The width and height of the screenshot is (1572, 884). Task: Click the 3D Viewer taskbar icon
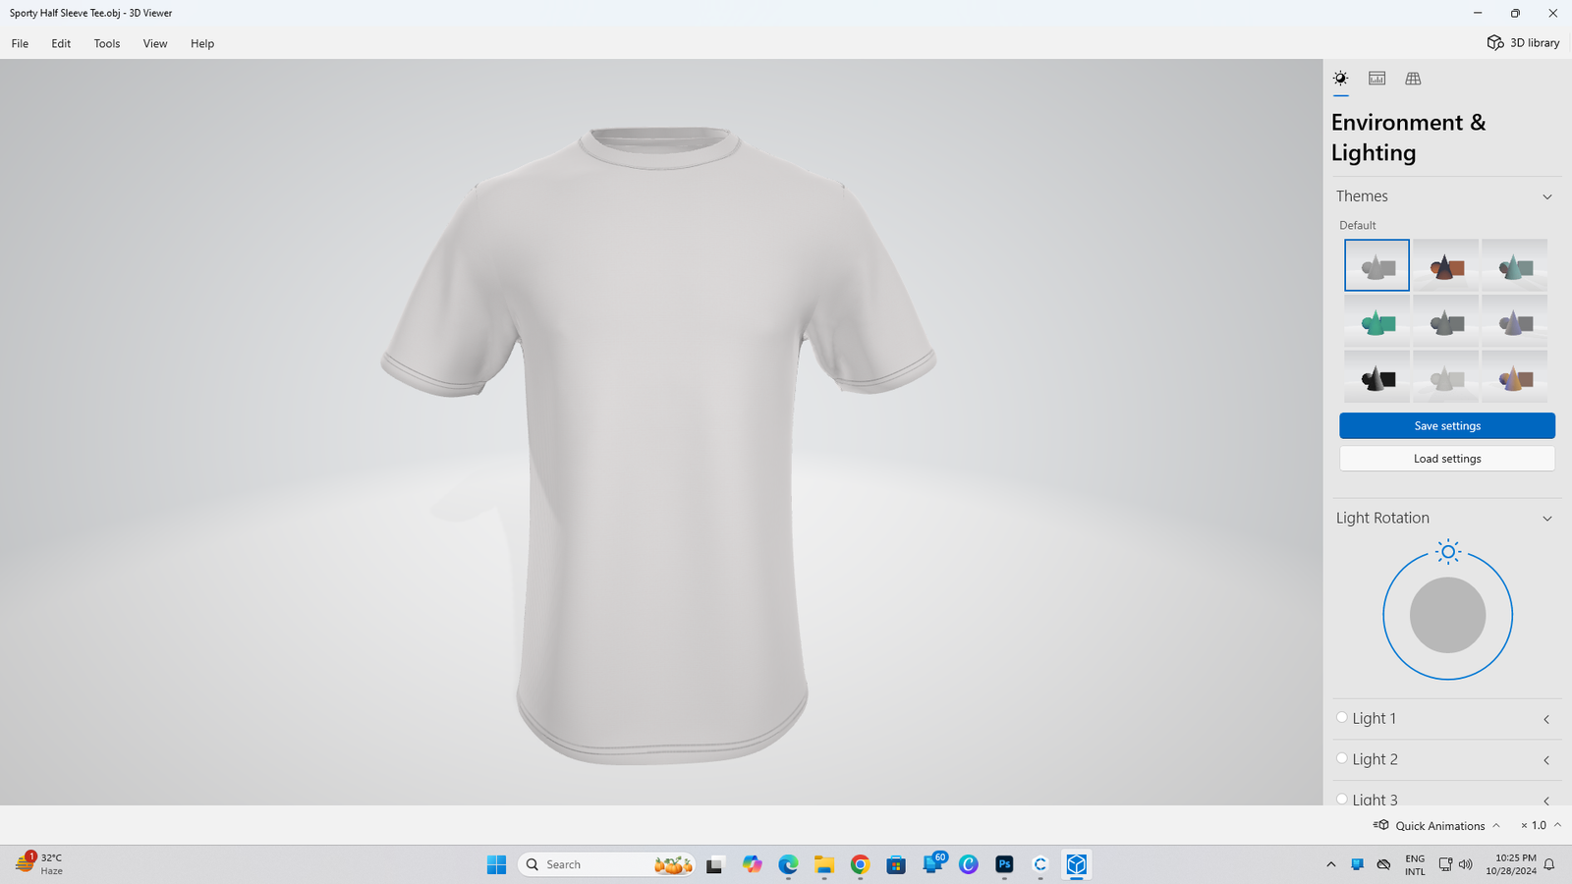click(1077, 864)
